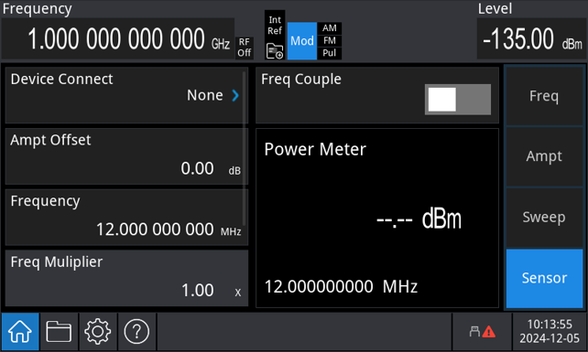Screen dimensions: 588x352
Task: Click the 12.000000000 MHz power meter text
Action: click(341, 287)
